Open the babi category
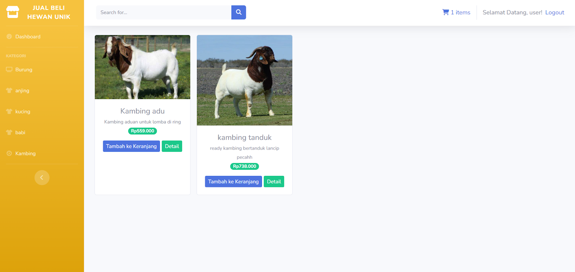The height and width of the screenshot is (272, 575). 20,132
